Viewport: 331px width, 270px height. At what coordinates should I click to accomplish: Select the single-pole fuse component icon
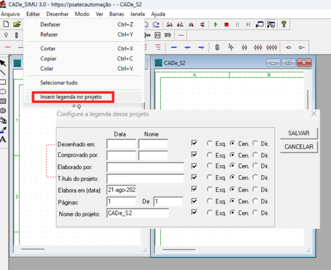pos(217,47)
